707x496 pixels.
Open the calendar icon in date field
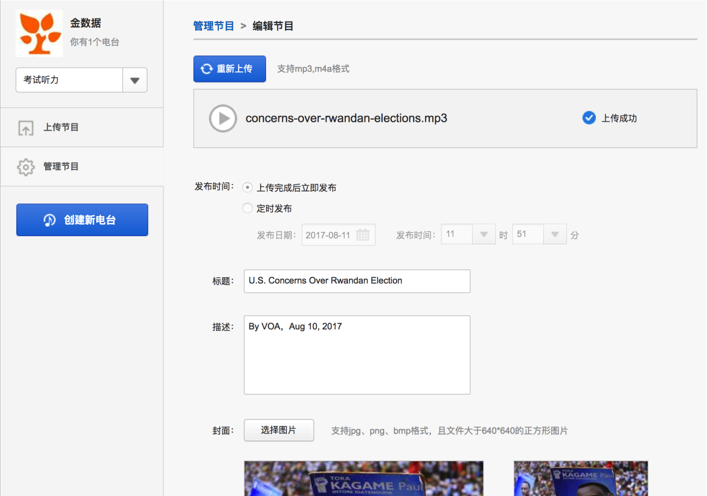coord(363,235)
